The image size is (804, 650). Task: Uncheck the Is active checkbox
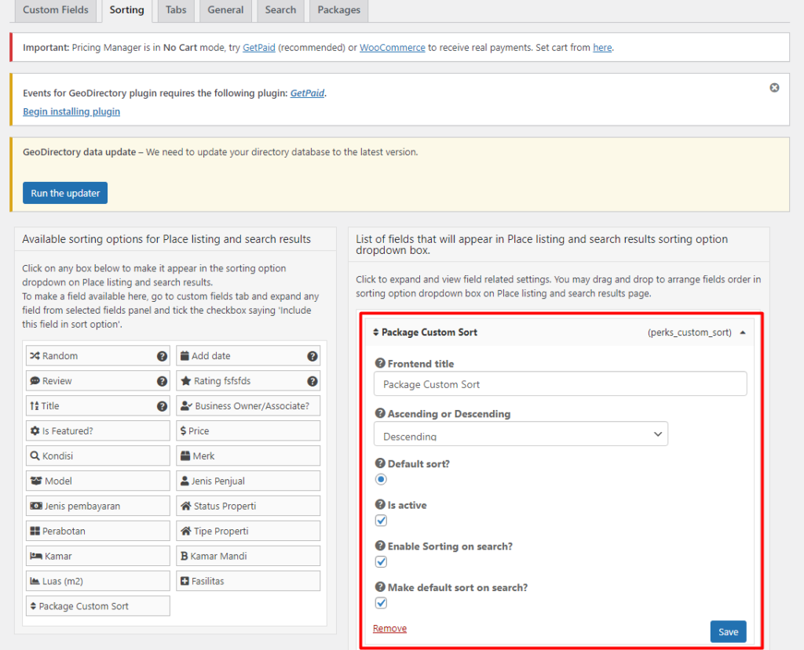click(x=381, y=521)
